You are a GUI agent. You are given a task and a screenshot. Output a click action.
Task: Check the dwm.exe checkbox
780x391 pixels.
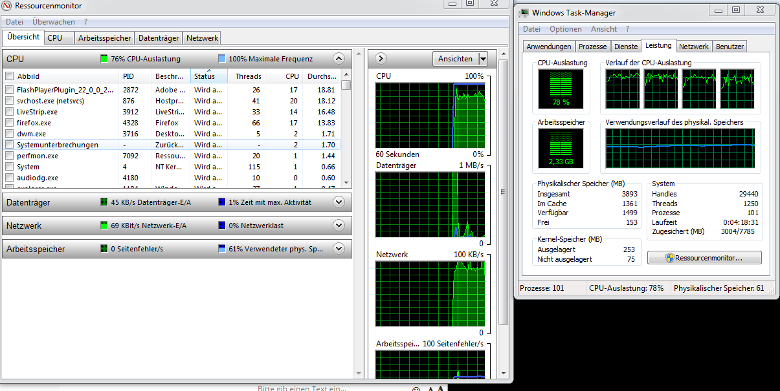pos(10,134)
